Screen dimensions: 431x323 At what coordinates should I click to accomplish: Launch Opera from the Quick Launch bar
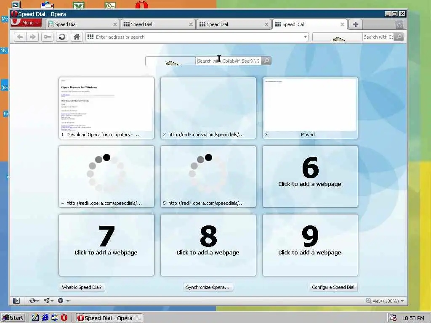[64, 318]
